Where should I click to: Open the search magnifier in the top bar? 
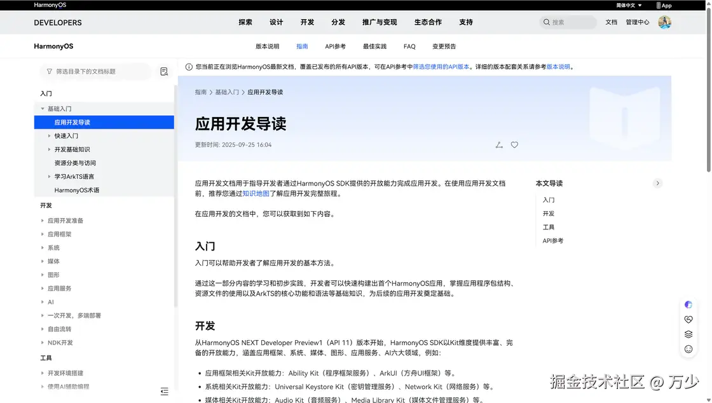tap(546, 22)
